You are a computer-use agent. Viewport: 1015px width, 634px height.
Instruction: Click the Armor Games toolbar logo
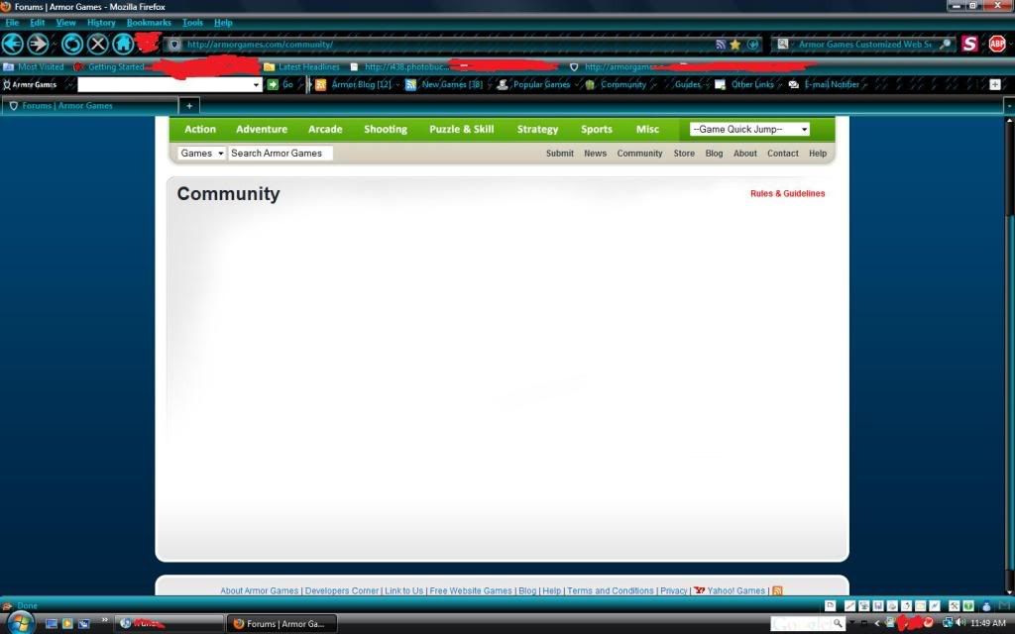pos(30,85)
